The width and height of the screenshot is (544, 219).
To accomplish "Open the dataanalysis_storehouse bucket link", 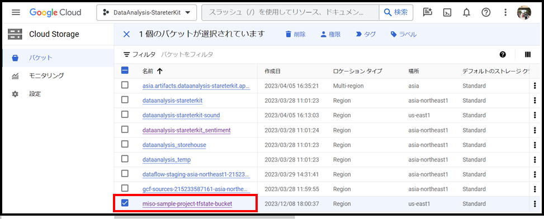I will [174, 145].
